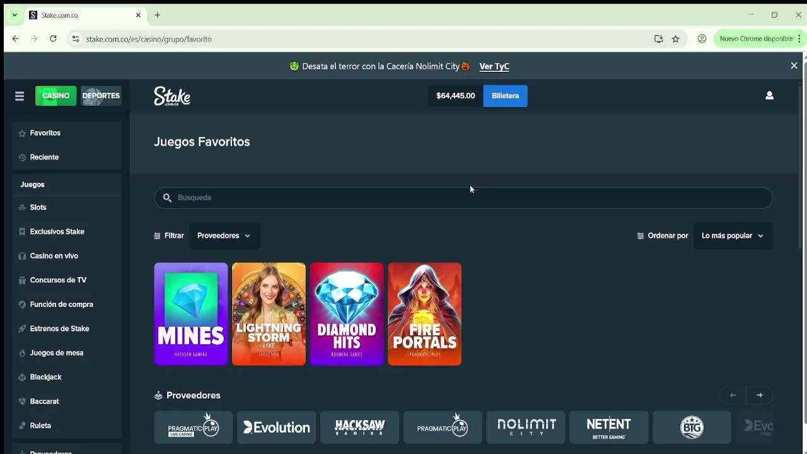Select the Nolimit City provider logo
807x454 pixels.
[x=526, y=428]
